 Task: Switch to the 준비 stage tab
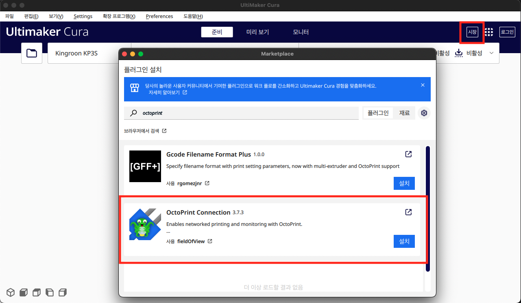[x=217, y=32]
